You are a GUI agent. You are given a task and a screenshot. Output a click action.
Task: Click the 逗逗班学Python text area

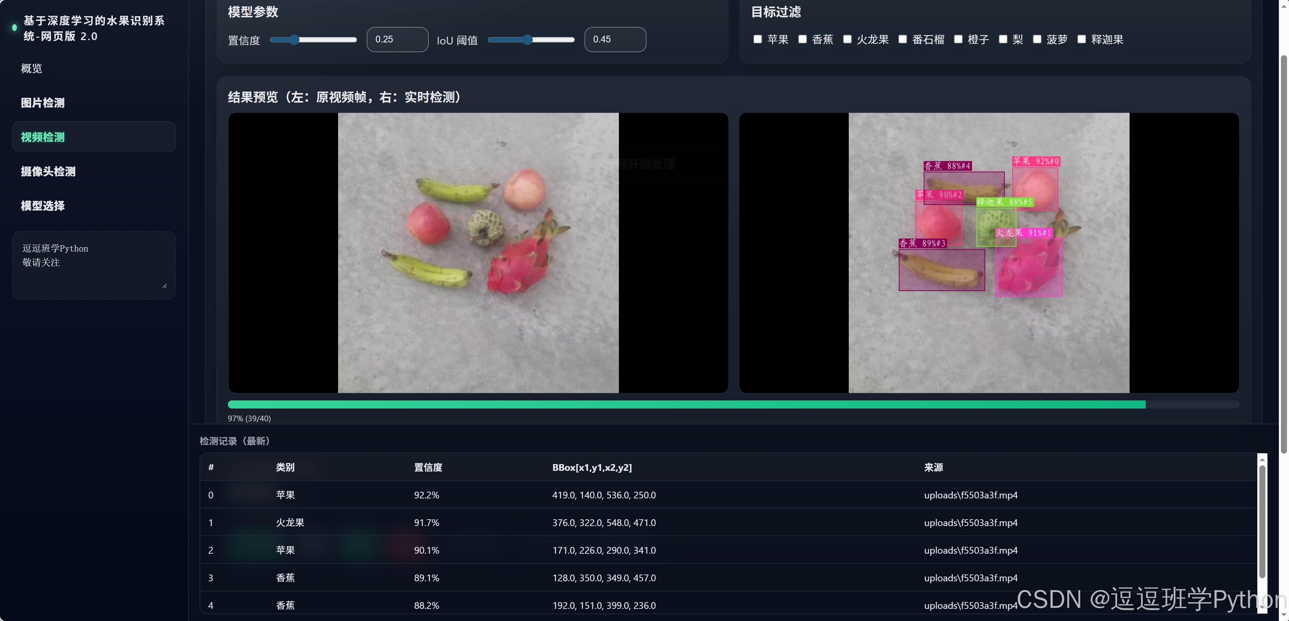pyautogui.click(x=94, y=265)
